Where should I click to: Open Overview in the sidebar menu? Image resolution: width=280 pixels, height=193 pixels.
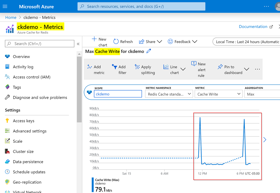coord(21,57)
